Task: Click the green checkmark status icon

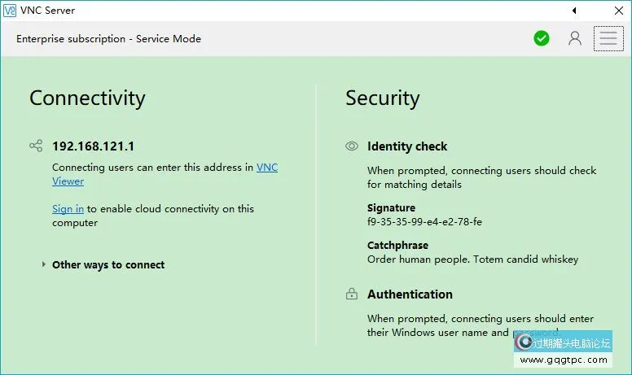Action: tap(542, 38)
